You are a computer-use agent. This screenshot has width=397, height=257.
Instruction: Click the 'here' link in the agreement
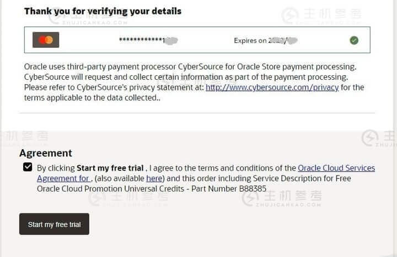pos(154,178)
